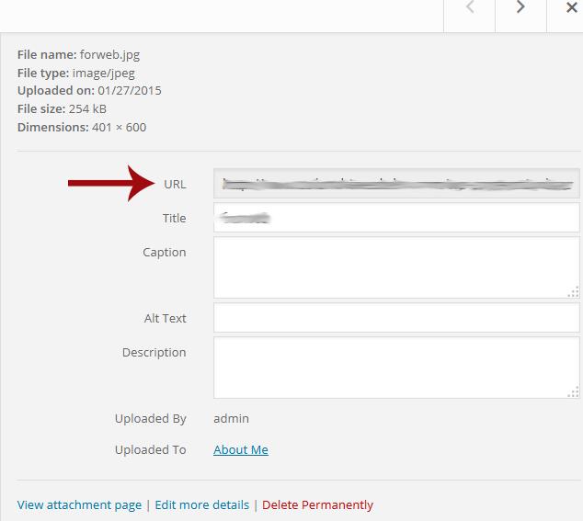Open View attachment page link
The height and width of the screenshot is (521, 583).
(79, 504)
